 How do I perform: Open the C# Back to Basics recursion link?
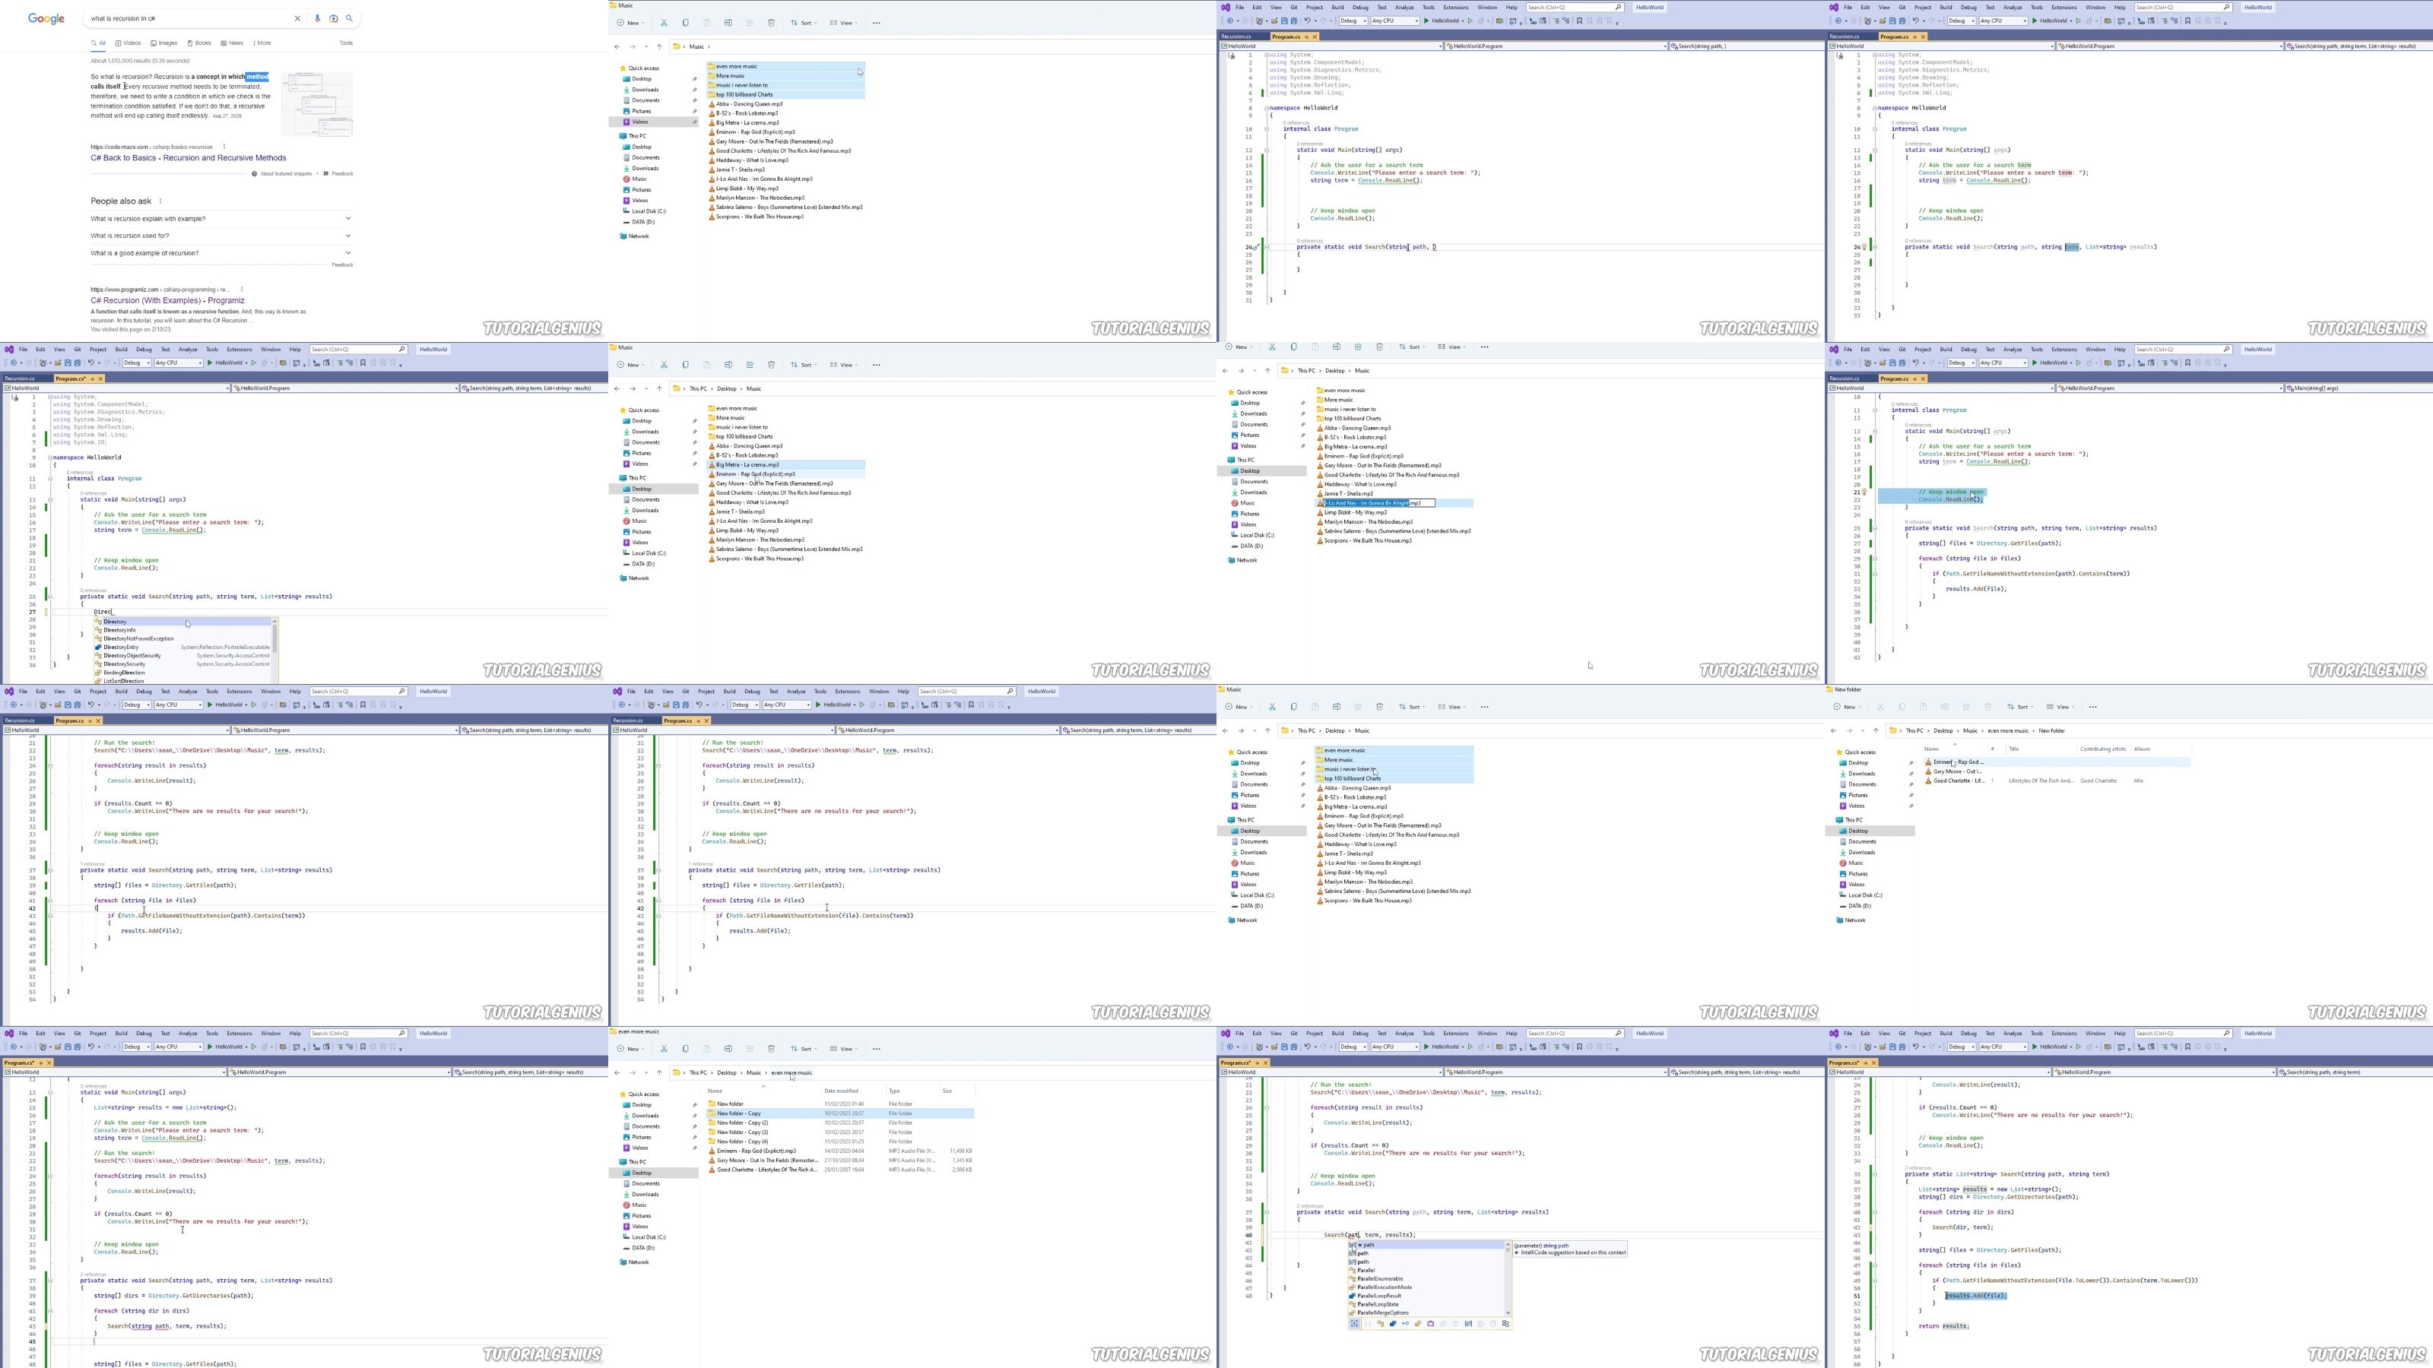(188, 157)
